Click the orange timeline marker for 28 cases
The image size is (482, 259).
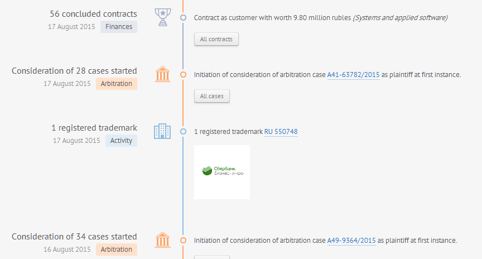pos(183,74)
